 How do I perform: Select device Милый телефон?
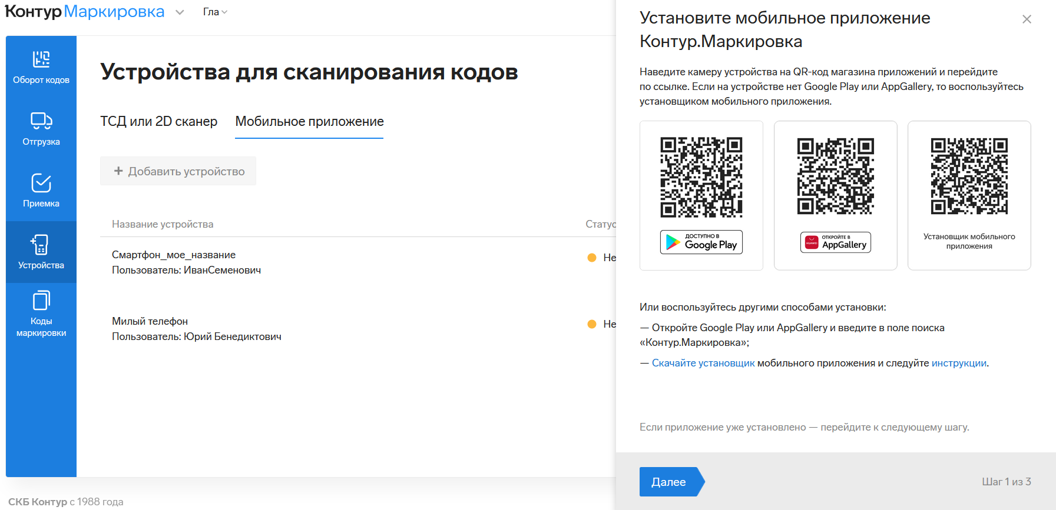150,321
